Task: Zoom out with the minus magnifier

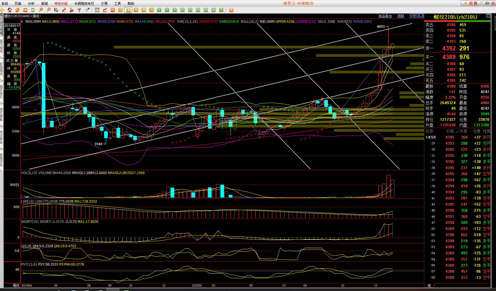Action: (x=49, y=10)
